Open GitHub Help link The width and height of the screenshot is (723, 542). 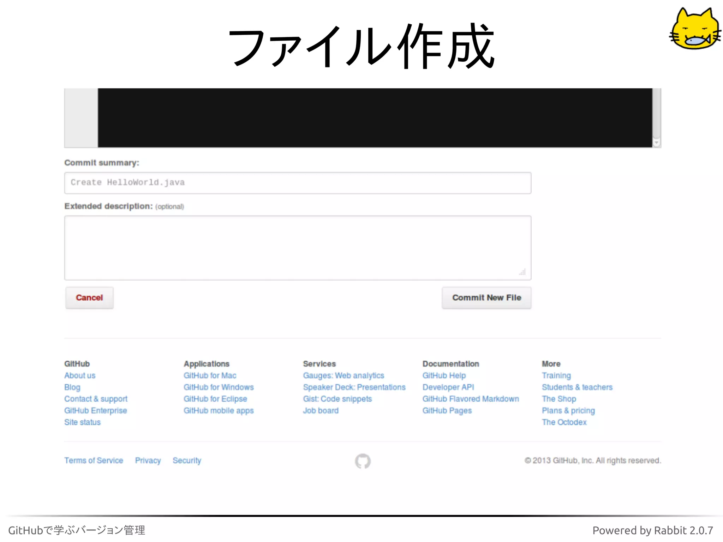444,375
